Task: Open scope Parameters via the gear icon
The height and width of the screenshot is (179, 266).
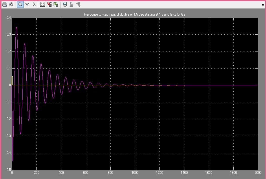Action: point(11,5)
